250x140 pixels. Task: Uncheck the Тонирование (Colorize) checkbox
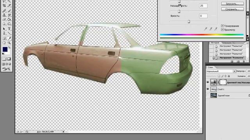(222, 26)
